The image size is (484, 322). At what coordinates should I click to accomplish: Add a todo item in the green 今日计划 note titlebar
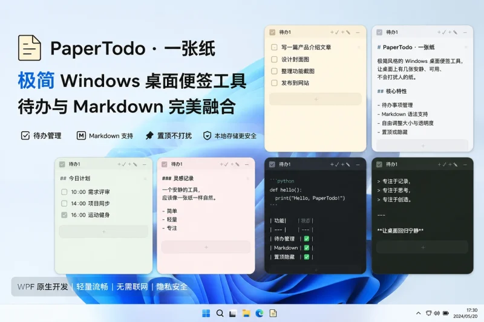[122, 164]
